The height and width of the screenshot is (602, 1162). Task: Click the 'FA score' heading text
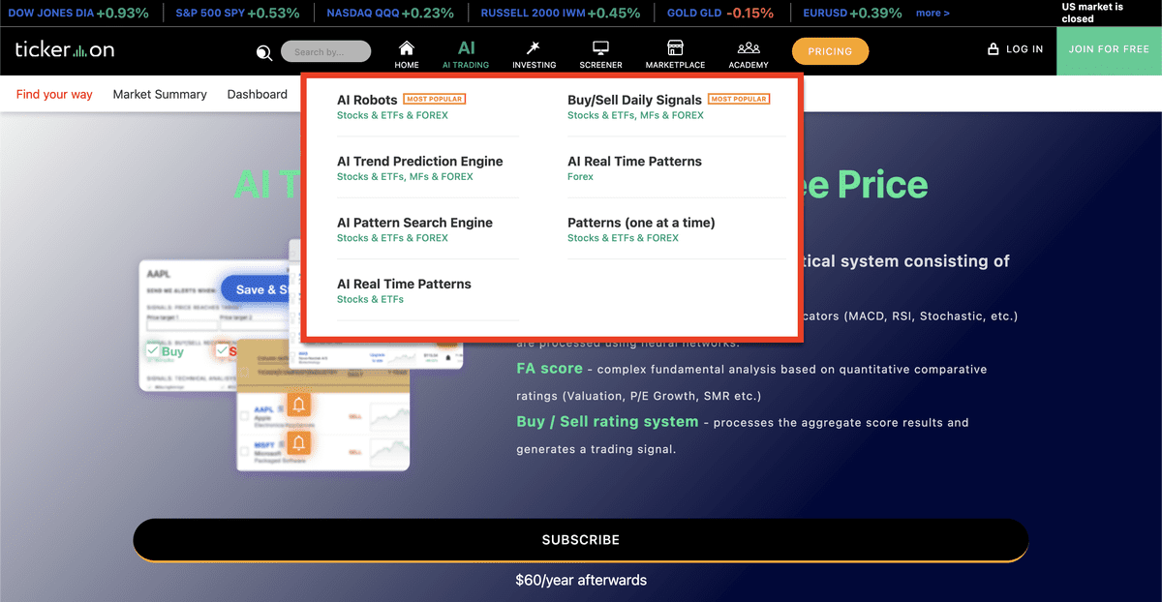549,369
